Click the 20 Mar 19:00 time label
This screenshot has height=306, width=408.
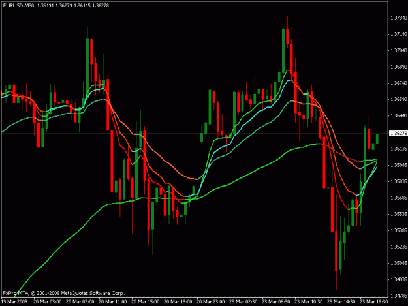click(178, 302)
